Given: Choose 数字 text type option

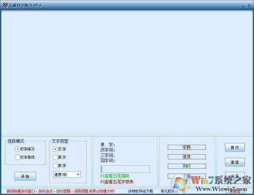Looking at the screenshot, I should (55, 165).
